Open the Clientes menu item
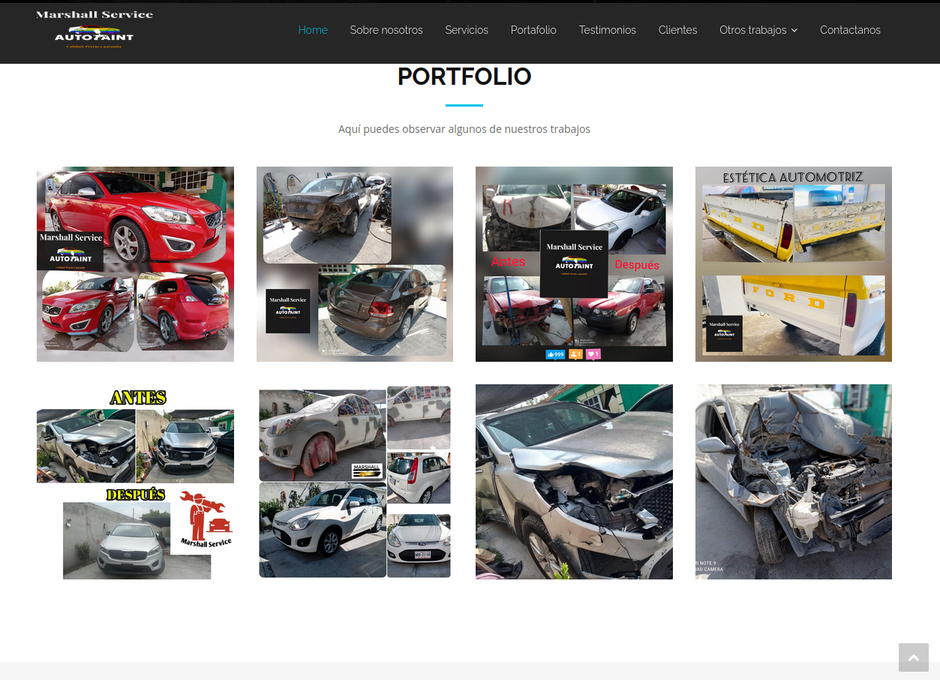Viewport: 940px width, 680px height. point(678,30)
